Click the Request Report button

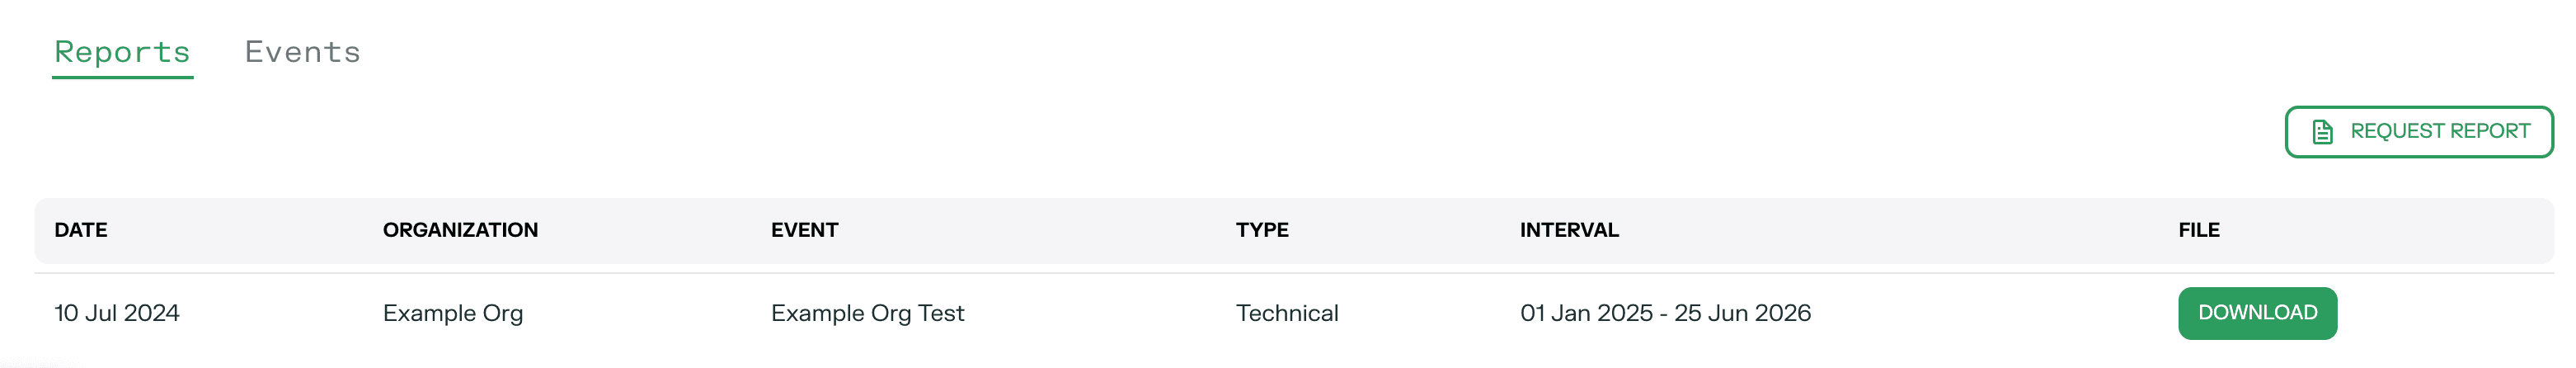click(x=2418, y=132)
